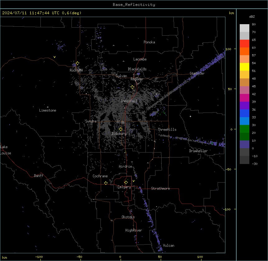
Task: Click the Sylvan map label
Action: [121, 76]
